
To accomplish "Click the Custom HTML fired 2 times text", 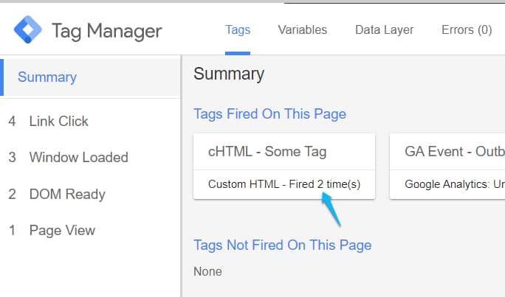I will [x=284, y=184].
